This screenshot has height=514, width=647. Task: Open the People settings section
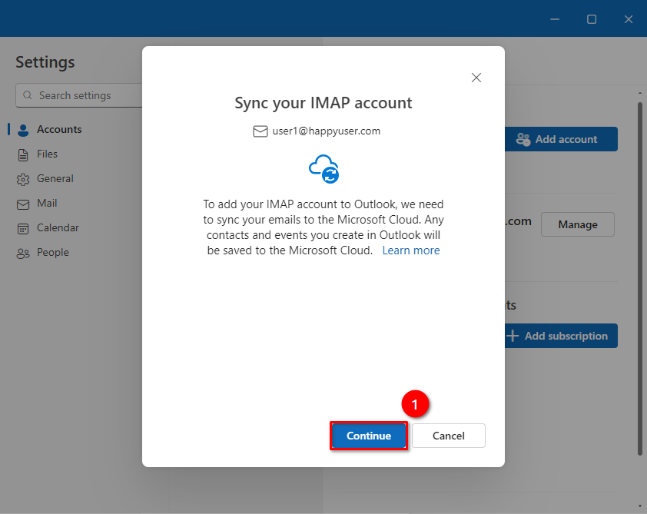(x=53, y=253)
